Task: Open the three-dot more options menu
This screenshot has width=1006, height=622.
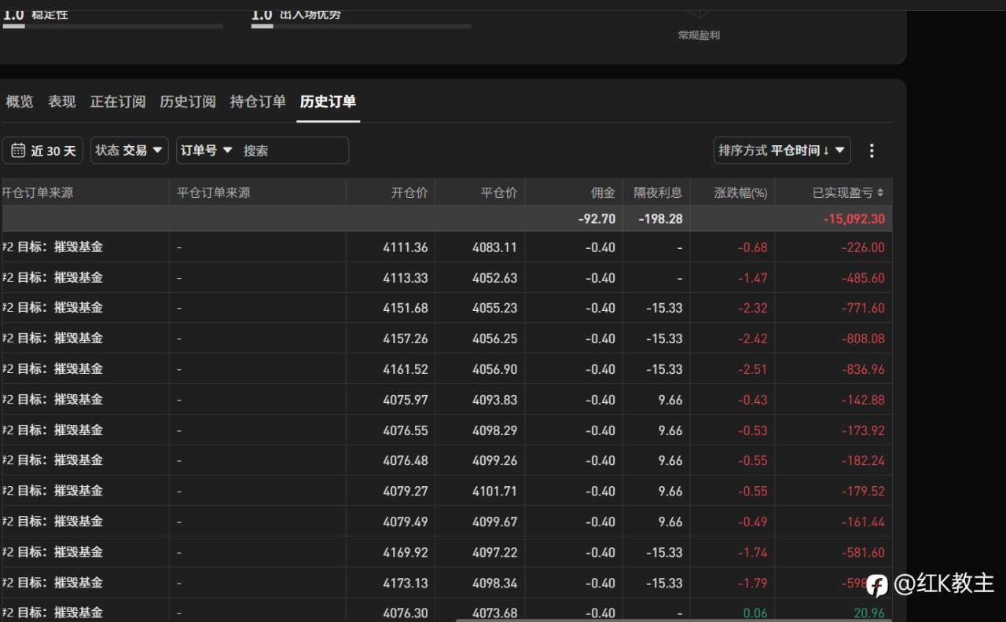Action: [x=871, y=150]
